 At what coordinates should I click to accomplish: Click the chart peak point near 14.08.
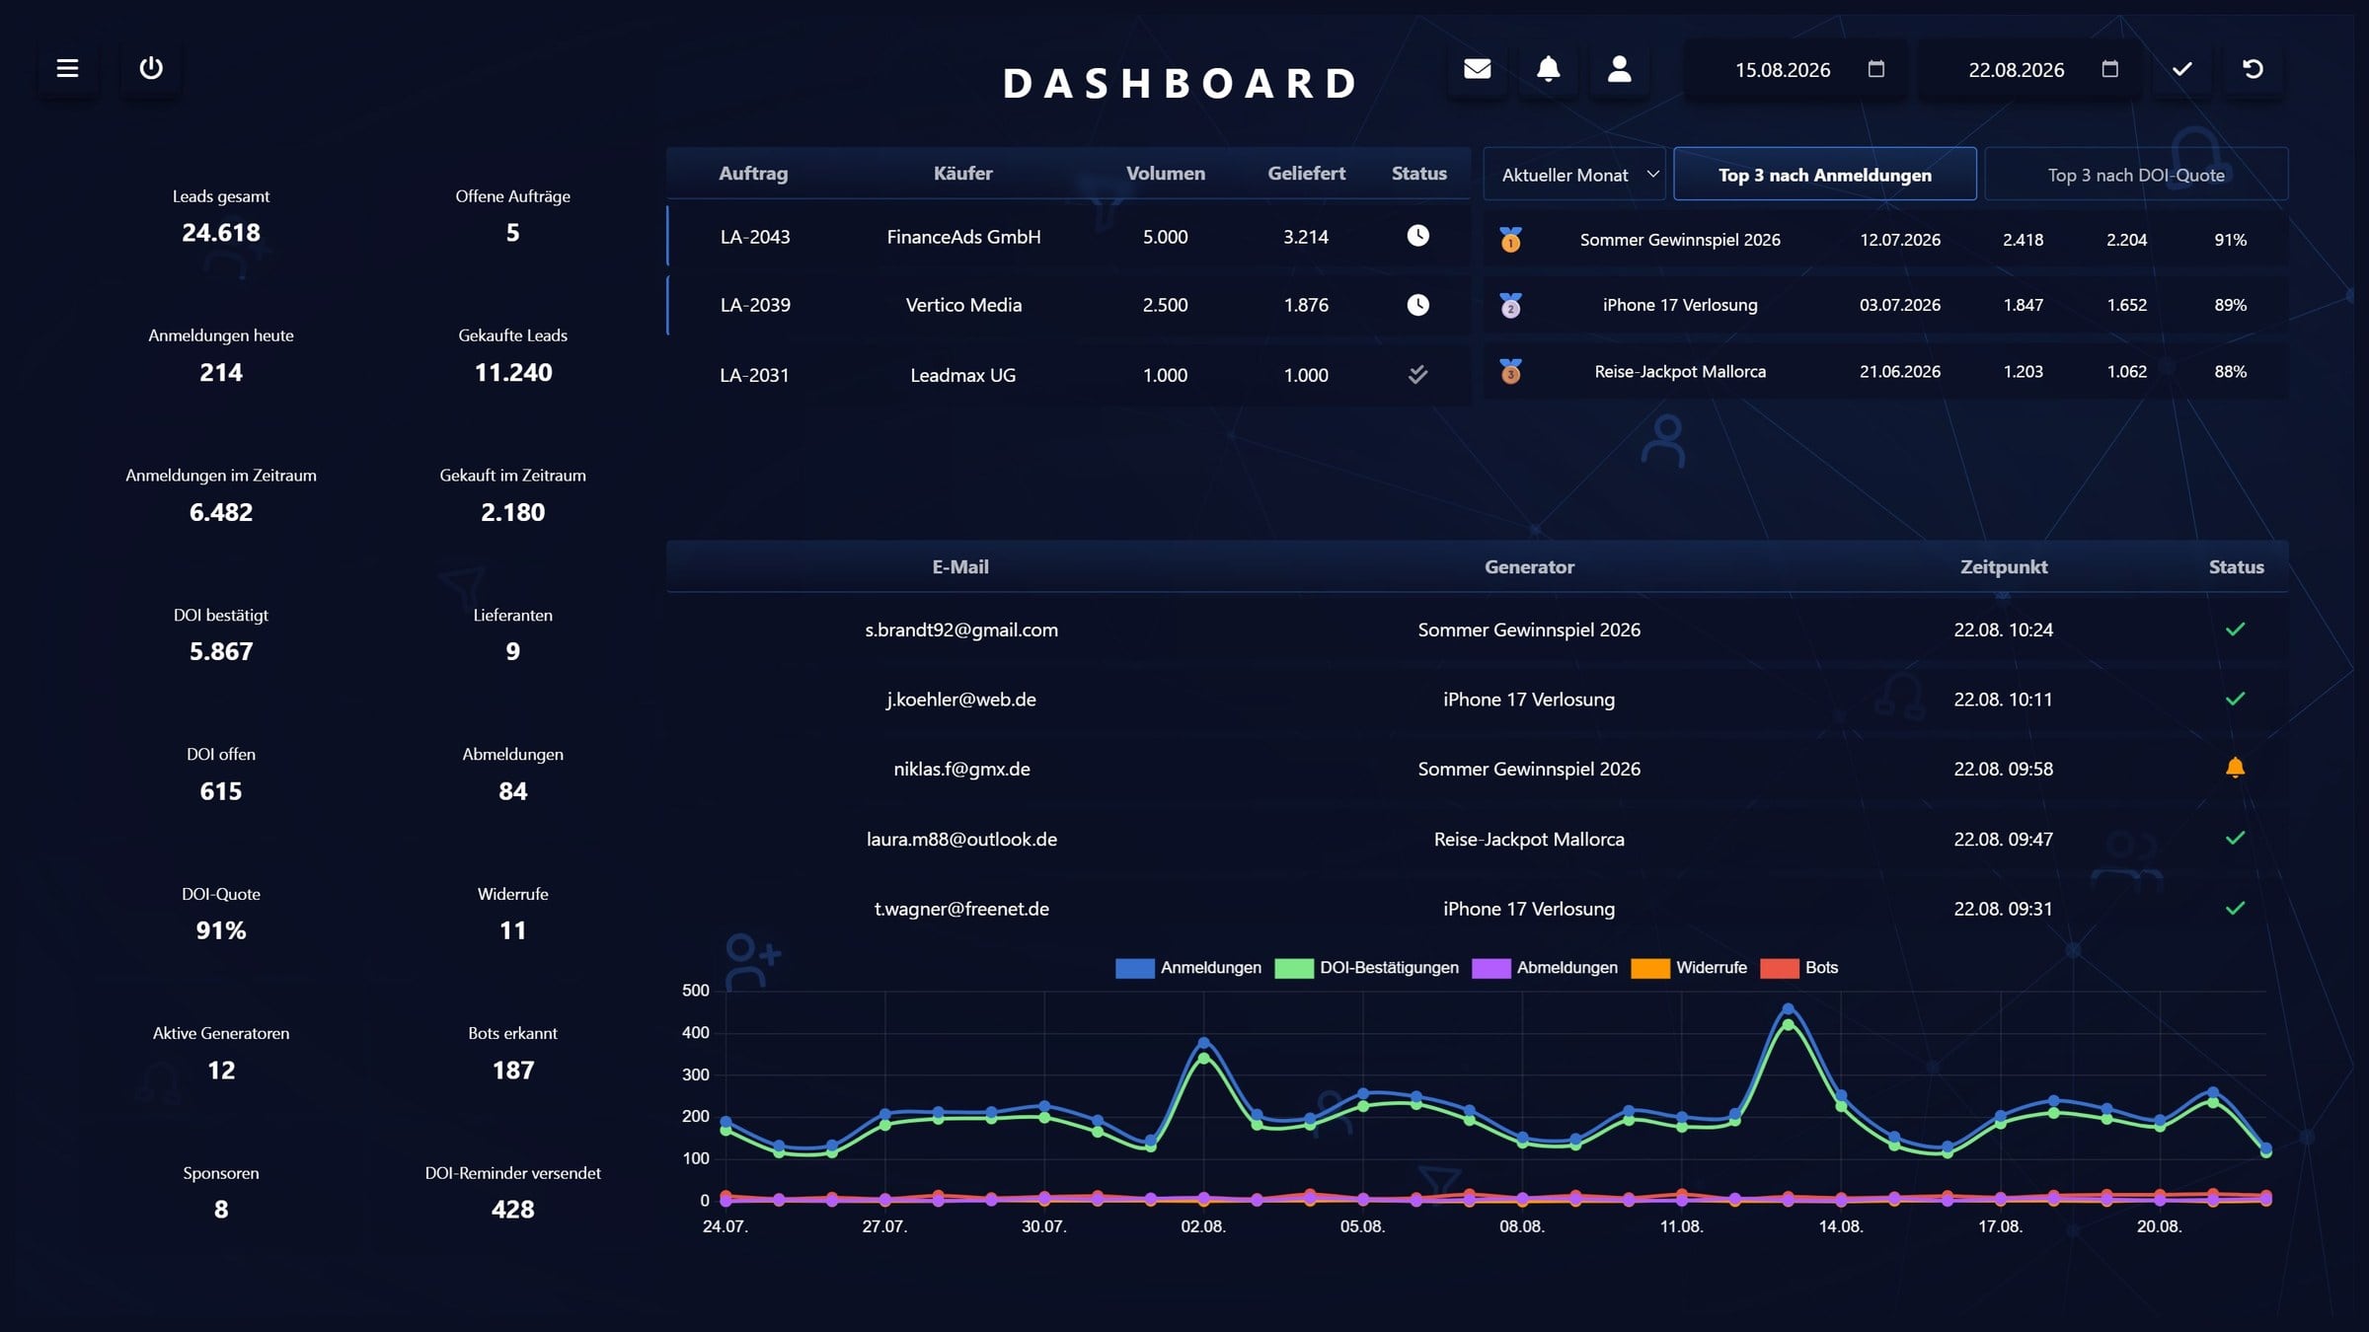[x=1788, y=1009]
